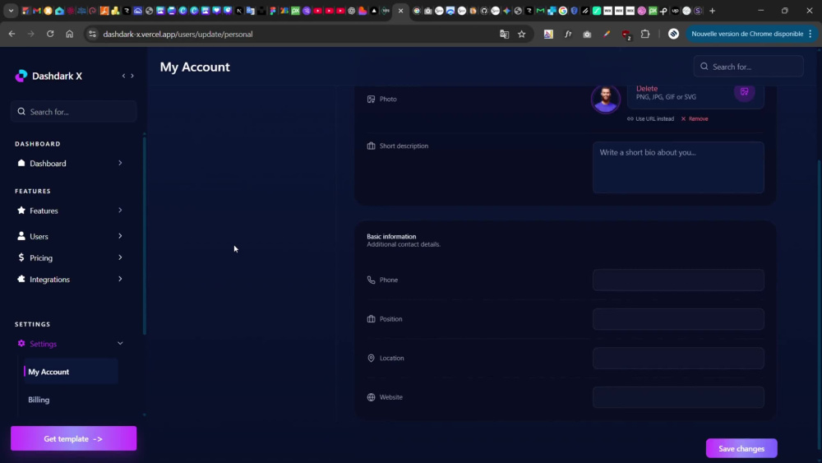Click the Position briefcase icon
Viewport: 822px width, 463px height.
click(372, 319)
